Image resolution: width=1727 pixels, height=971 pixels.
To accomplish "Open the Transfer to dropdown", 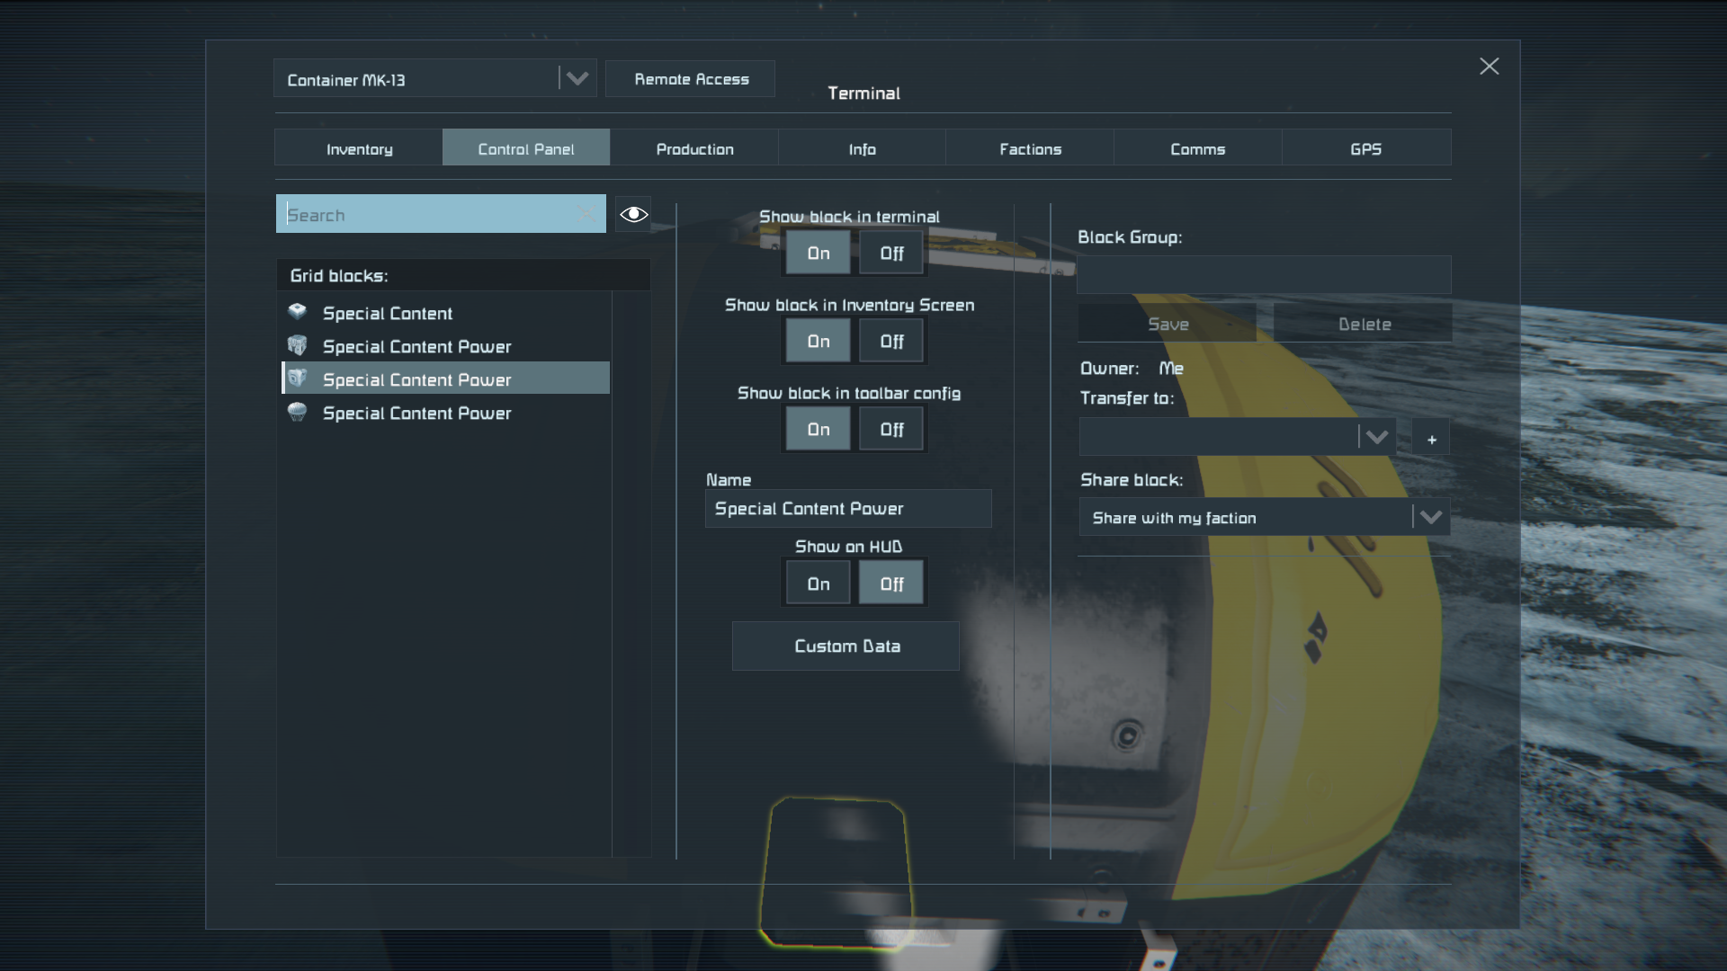I will click(1376, 437).
